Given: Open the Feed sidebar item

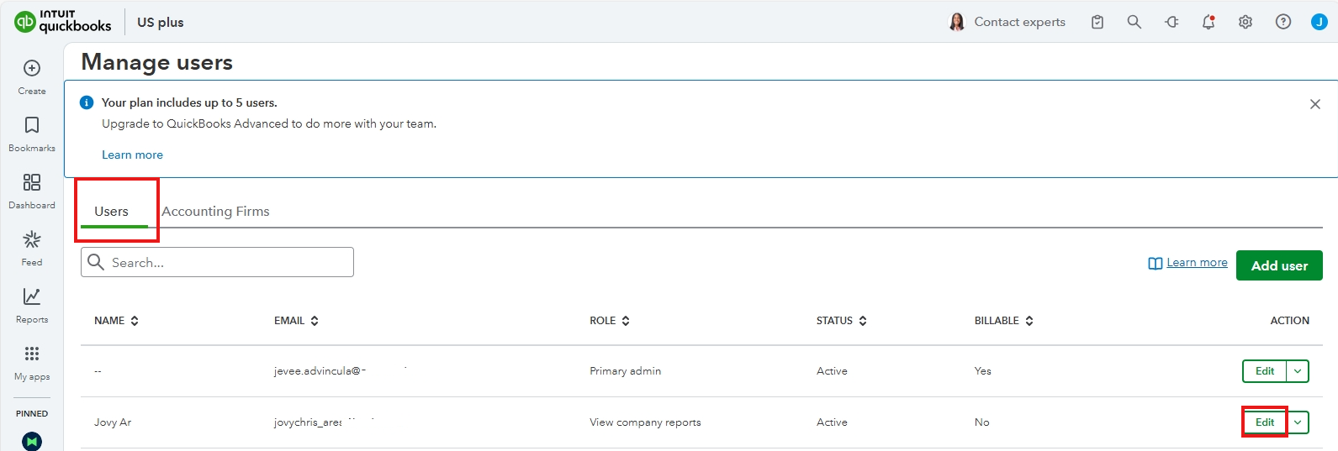Looking at the screenshot, I should coord(32,241).
